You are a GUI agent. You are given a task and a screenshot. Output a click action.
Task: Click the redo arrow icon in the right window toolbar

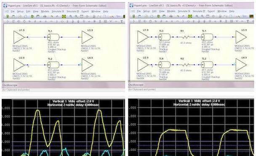click(183, 16)
